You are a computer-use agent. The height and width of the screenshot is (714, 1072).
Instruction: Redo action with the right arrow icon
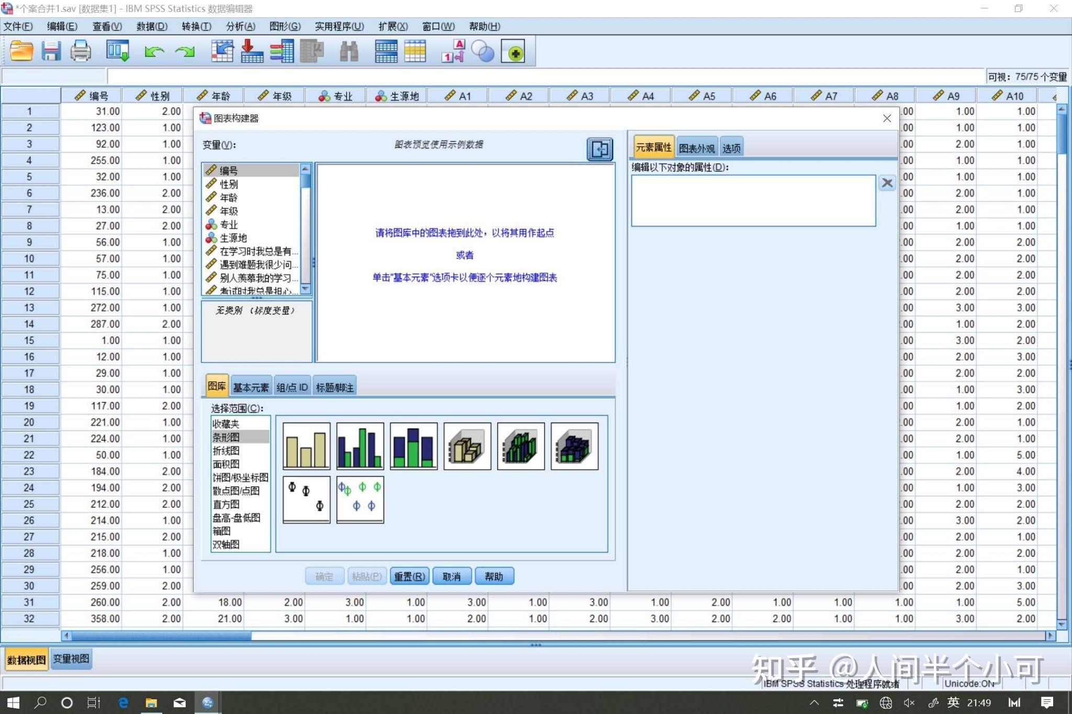point(184,51)
